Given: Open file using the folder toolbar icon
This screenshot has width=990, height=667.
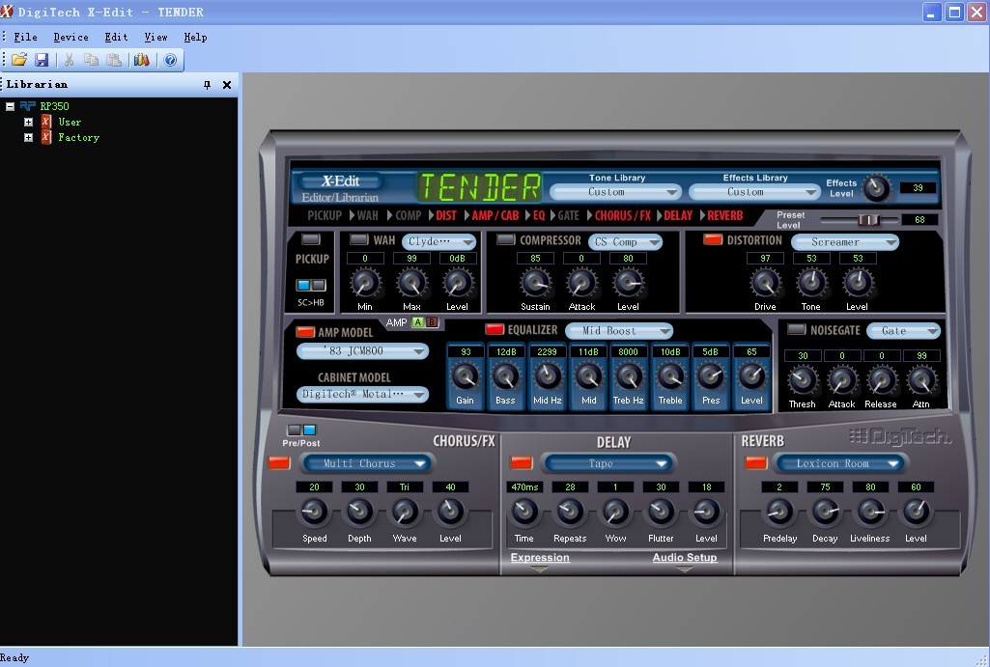Looking at the screenshot, I should click(19, 60).
